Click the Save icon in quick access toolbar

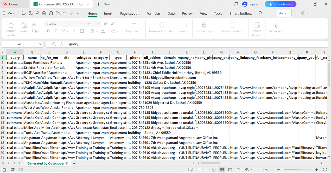[30, 13]
